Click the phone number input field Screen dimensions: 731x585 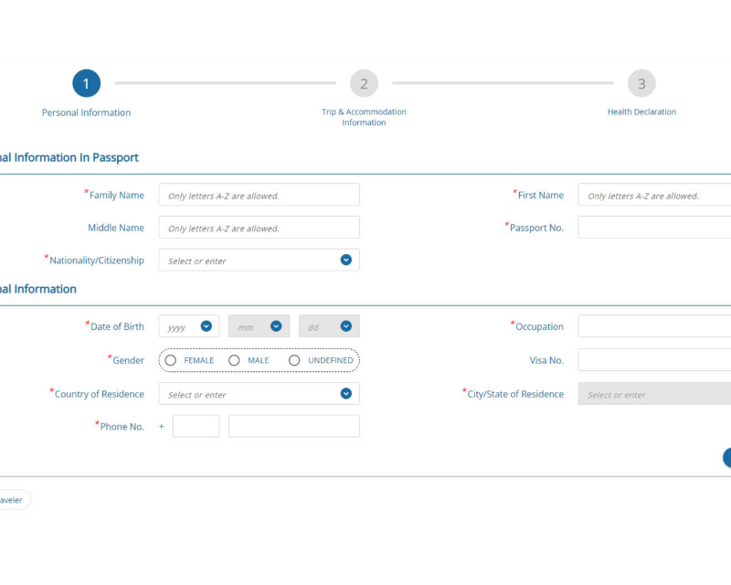point(293,427)
